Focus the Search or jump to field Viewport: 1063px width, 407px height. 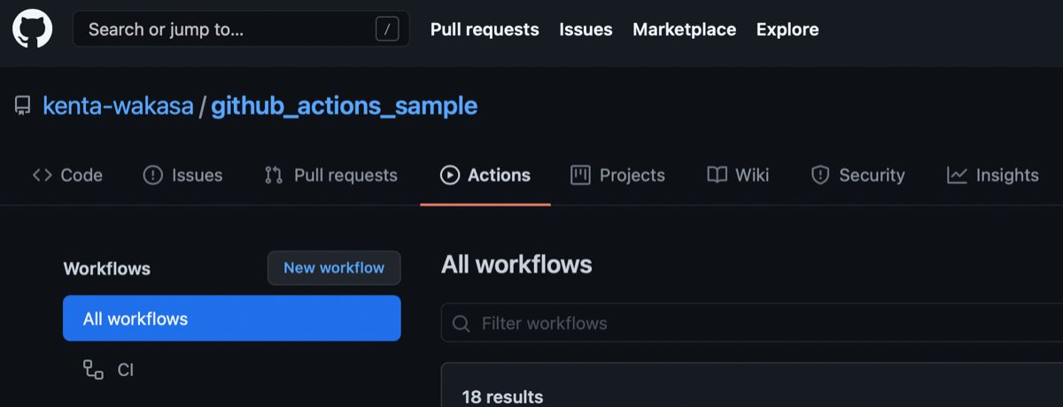pos(241,29)
